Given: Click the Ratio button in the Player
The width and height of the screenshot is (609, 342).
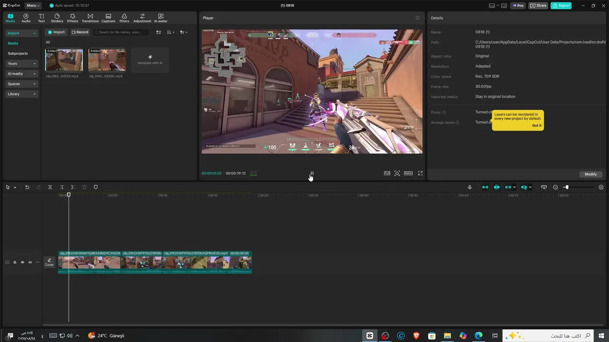Looking at the screenshot, I should (x=408, y=173).
